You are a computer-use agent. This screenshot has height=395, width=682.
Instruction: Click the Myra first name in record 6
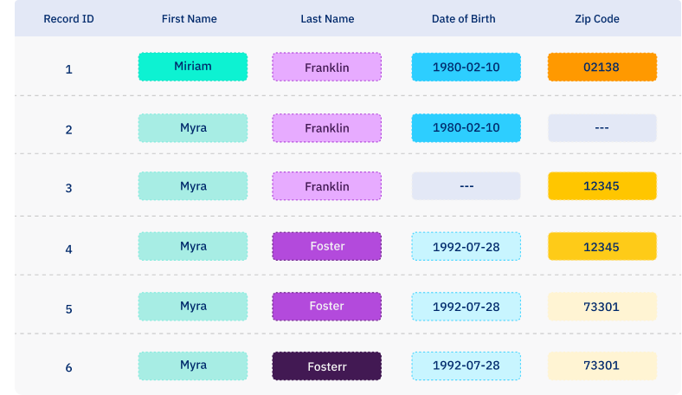[192, 366]
